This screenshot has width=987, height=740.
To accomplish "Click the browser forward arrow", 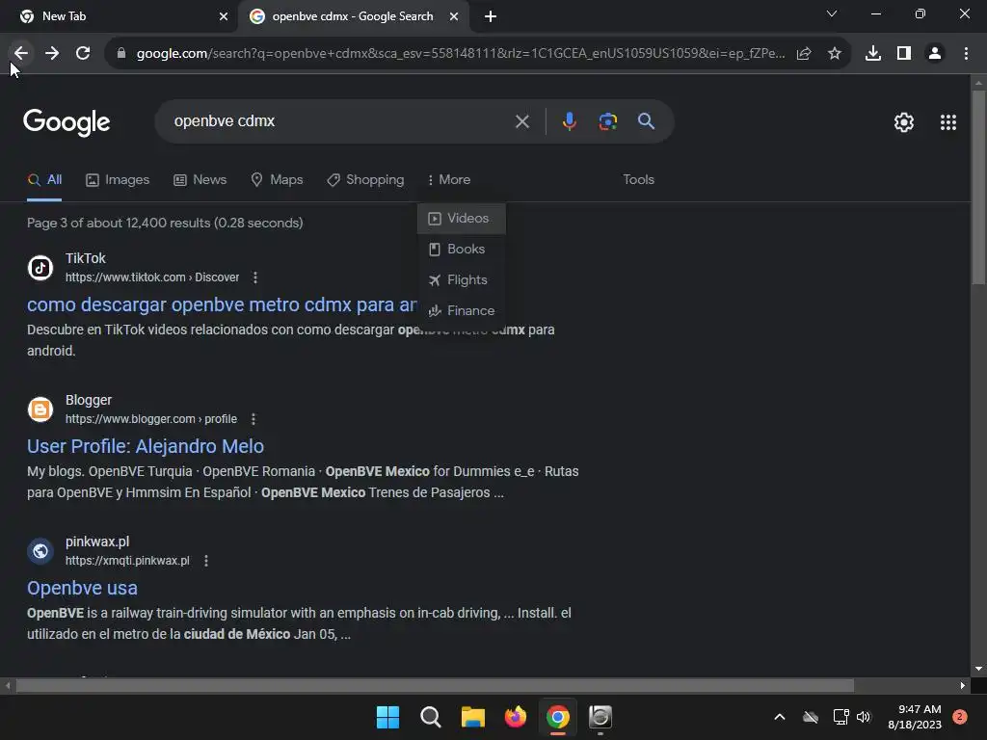I will pos(52,54).
